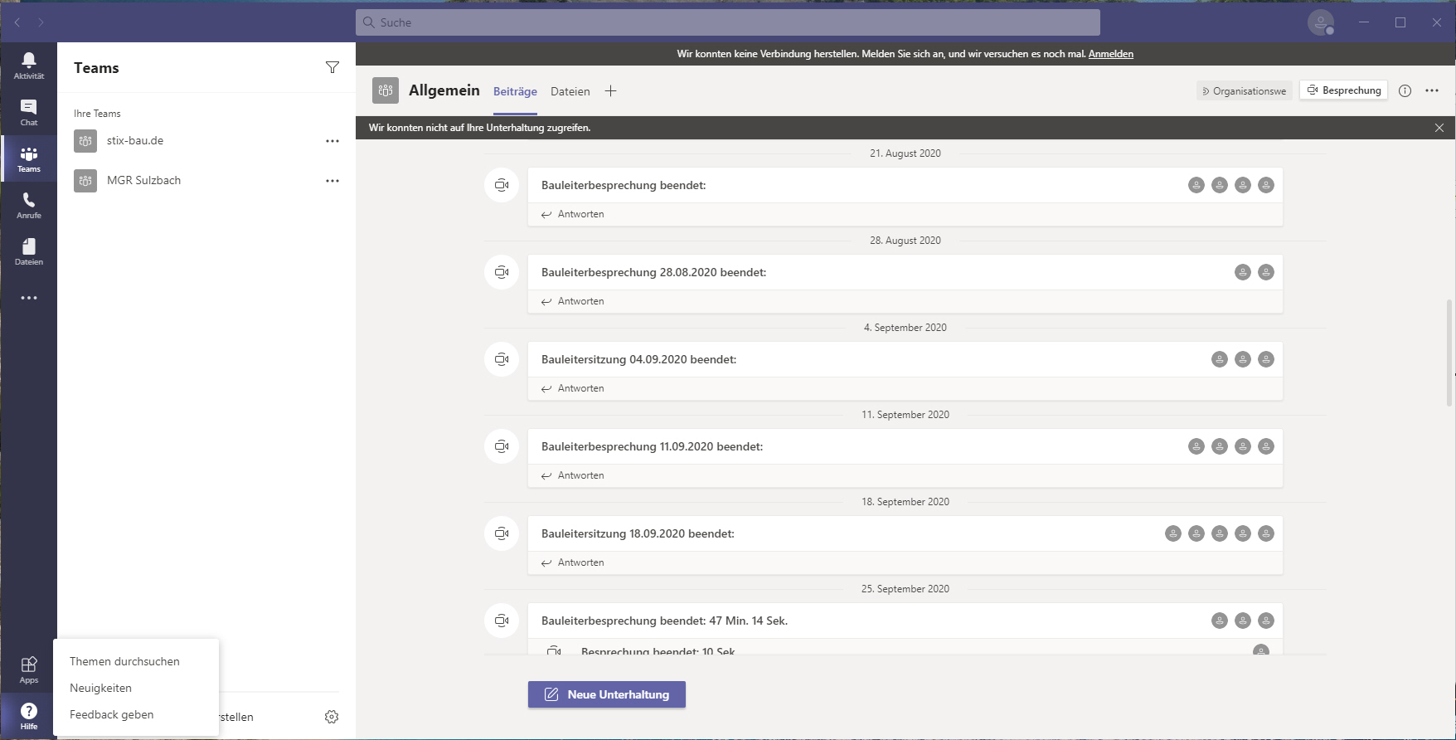The height and width of the screenshot is (740, 1456).
Task: Choose Feedback geben in help menu
Action: (x=112, y=714)
